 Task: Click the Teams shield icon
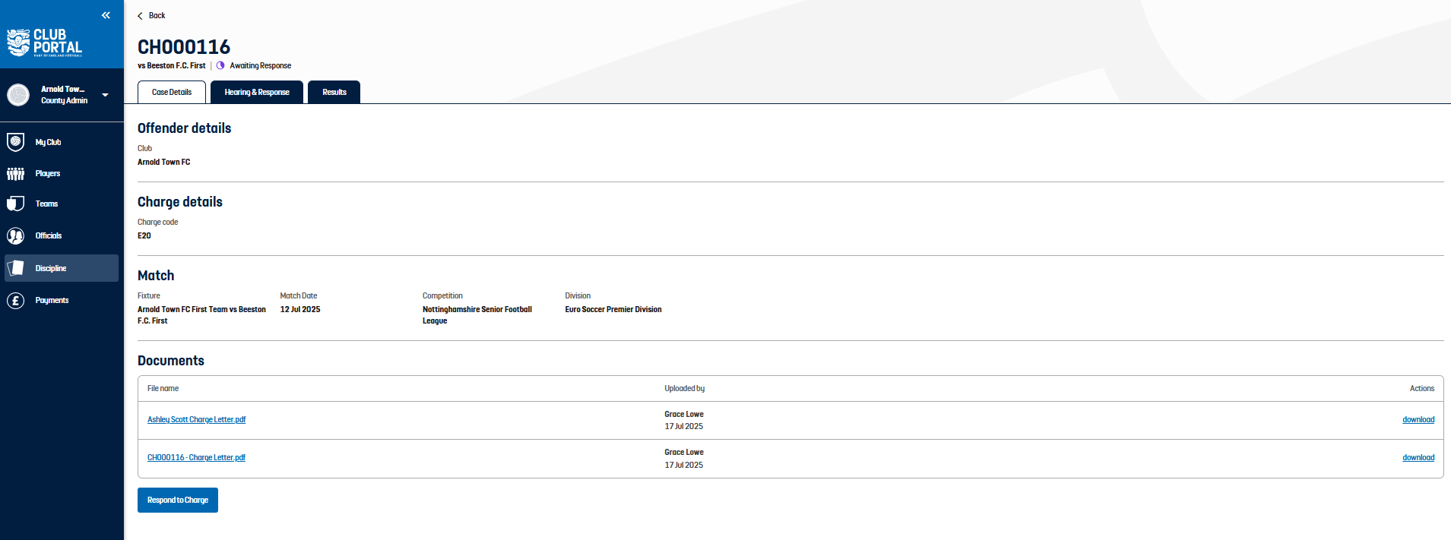click(x=15, y=204)
